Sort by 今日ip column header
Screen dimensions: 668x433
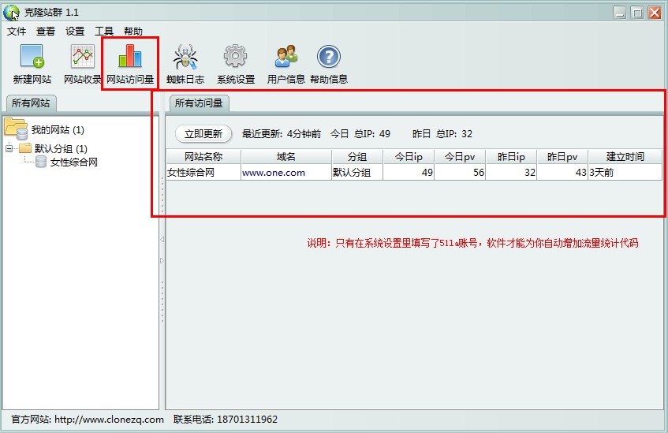409,156
